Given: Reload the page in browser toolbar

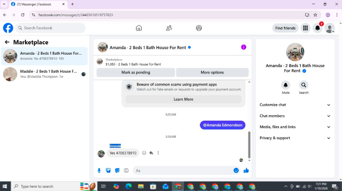Looking at the screenshot, I should (x=23, y=15).
